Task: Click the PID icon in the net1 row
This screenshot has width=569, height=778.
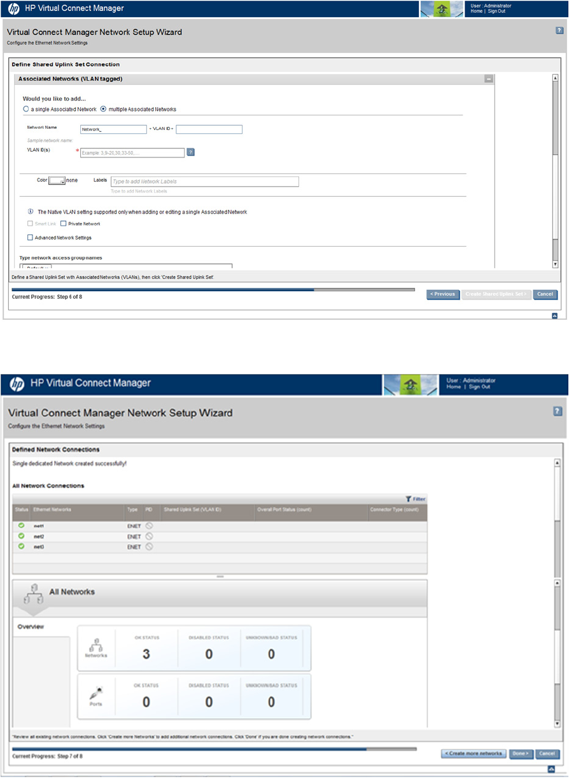Action: click(149, 526)
